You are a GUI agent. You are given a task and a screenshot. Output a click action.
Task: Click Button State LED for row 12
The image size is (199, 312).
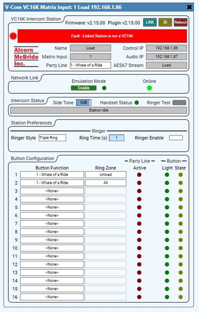pos(181,265)
